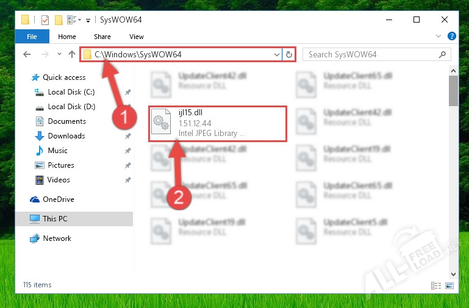Expand the address bar history dropdown
The image size is (469, 308).
tap(277, 55)
